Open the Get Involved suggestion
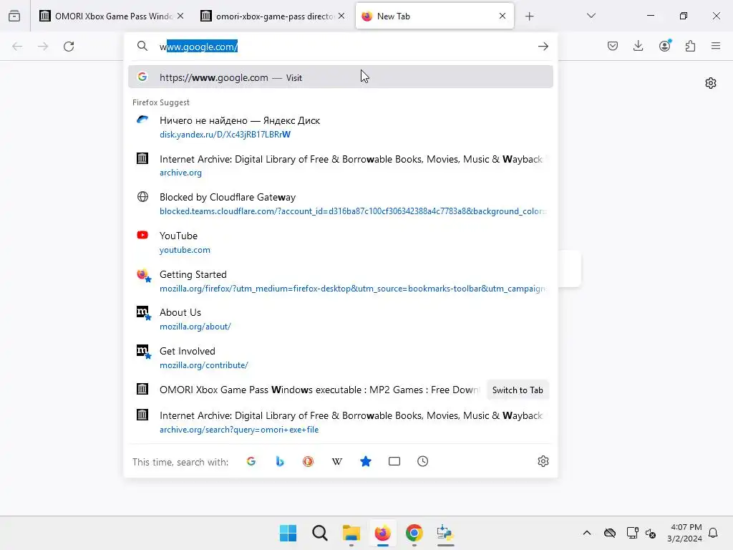Screen dimensions: 733x550 tap(340, 358)
